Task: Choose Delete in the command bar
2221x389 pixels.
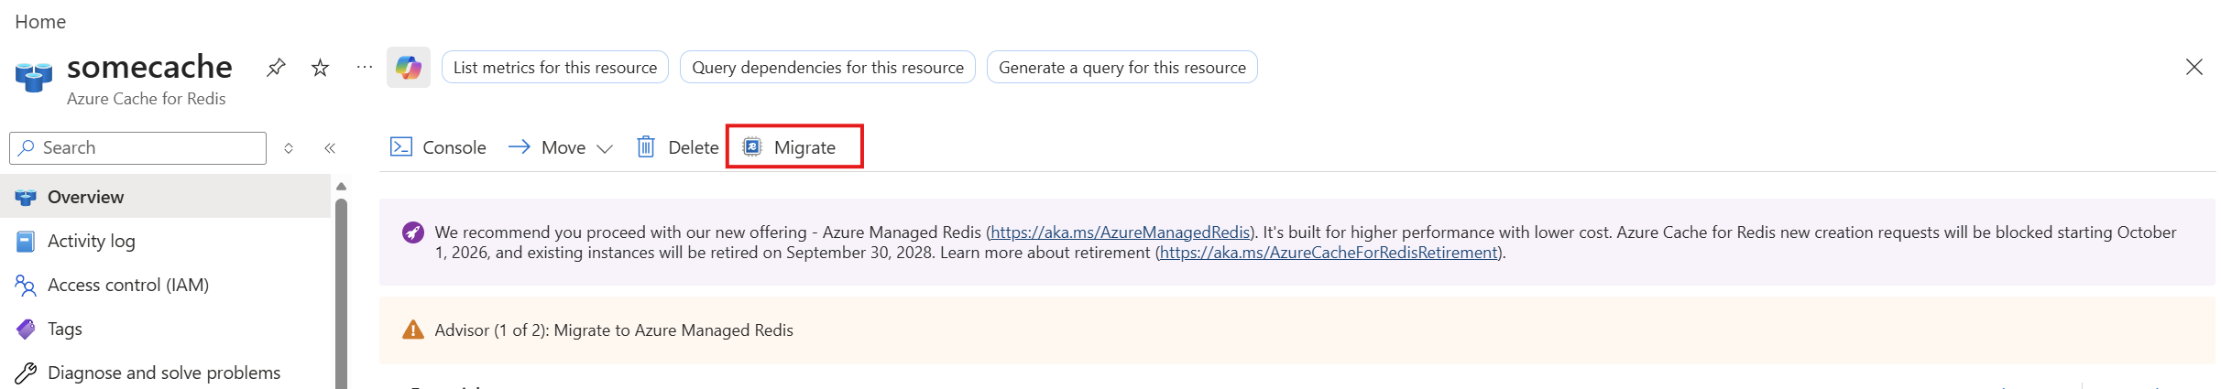Action: point(678,147)
